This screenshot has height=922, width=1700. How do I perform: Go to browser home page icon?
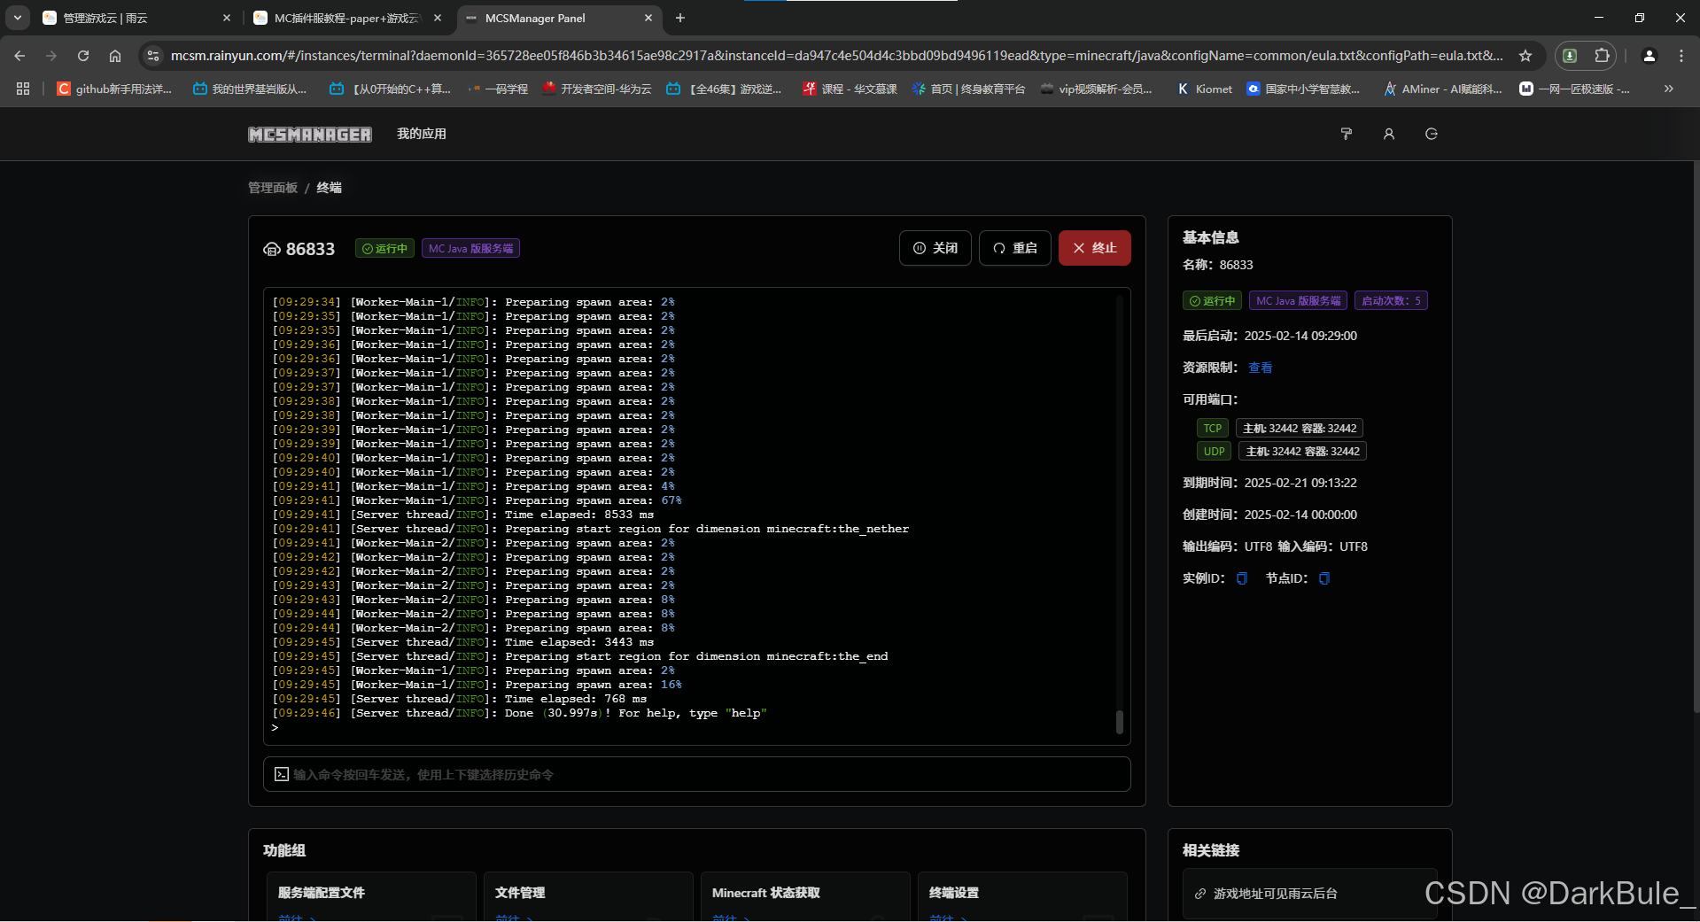[x=115, y=56]
